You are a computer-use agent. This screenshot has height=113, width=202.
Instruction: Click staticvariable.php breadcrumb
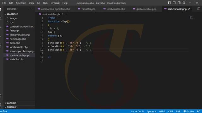coord(52,14)
